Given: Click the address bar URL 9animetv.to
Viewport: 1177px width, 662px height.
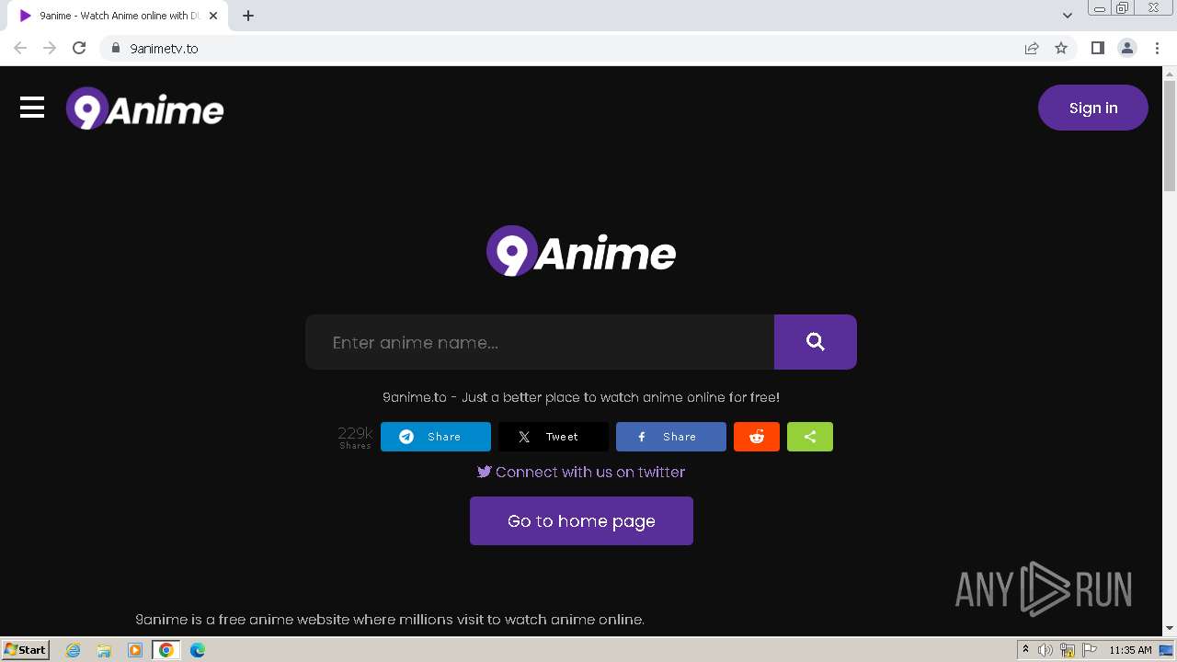Looking at the screenshot, I should (x=164, y=48).
